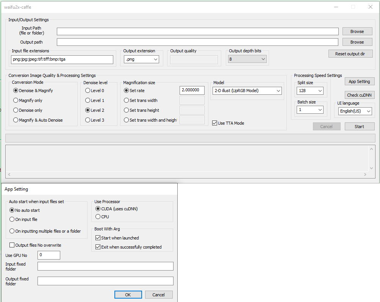Click the Input fixed folder field

click(105, 266)
